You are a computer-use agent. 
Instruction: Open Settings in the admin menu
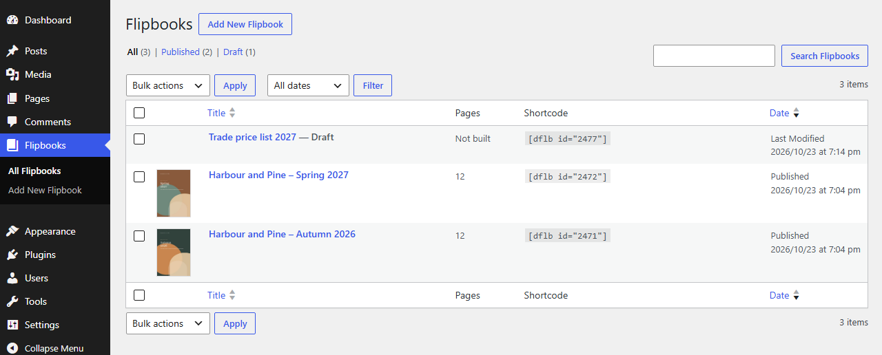55,325
